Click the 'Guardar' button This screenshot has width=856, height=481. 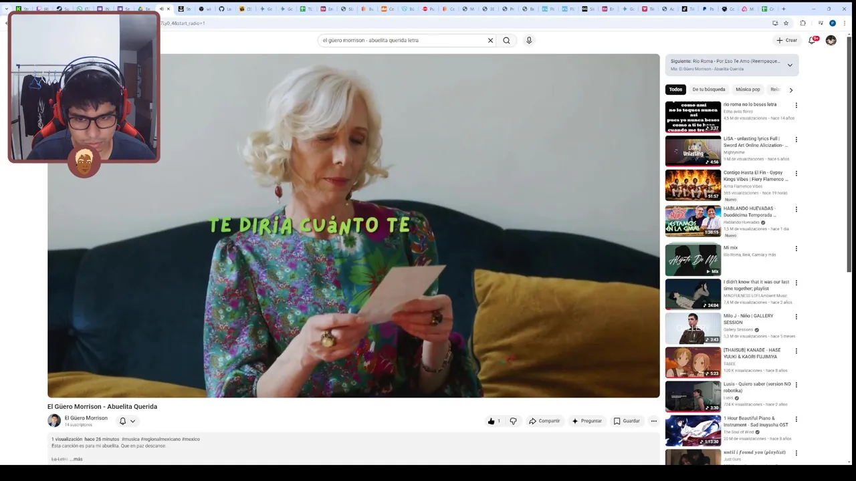click(627, 421)
